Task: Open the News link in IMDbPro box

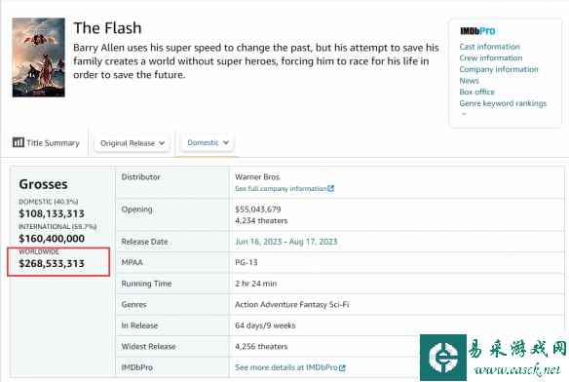Action: (470, 81)
